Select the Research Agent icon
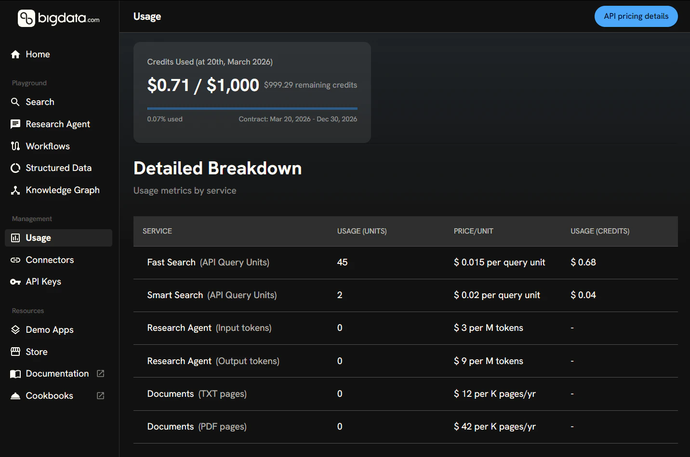 point(15,124)
